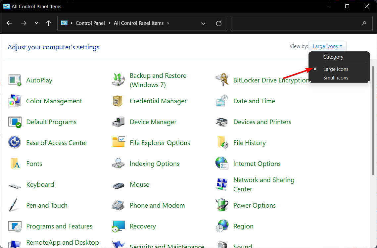Click the Fonts folder icon
This screenshot has height=248, width=377.
click(15, 164)
